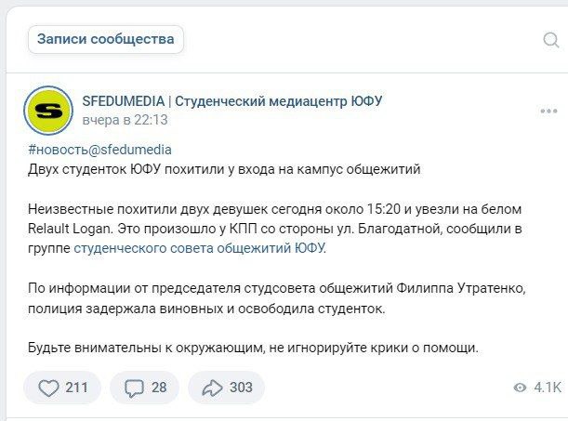Click the 4.1K views counter
Image resolution: width=568 pixels, height=421 pixels.
coord(548,388)
